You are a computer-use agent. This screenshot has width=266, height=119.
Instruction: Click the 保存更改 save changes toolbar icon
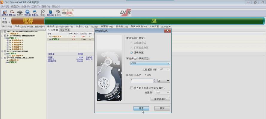(4, 12)
